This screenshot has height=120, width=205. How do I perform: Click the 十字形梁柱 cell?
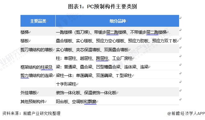tap(117, 84)
